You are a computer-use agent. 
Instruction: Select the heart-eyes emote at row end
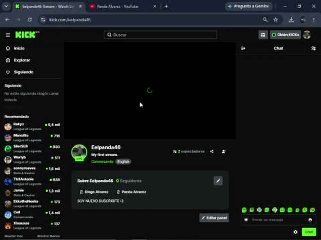coord(312,210)
